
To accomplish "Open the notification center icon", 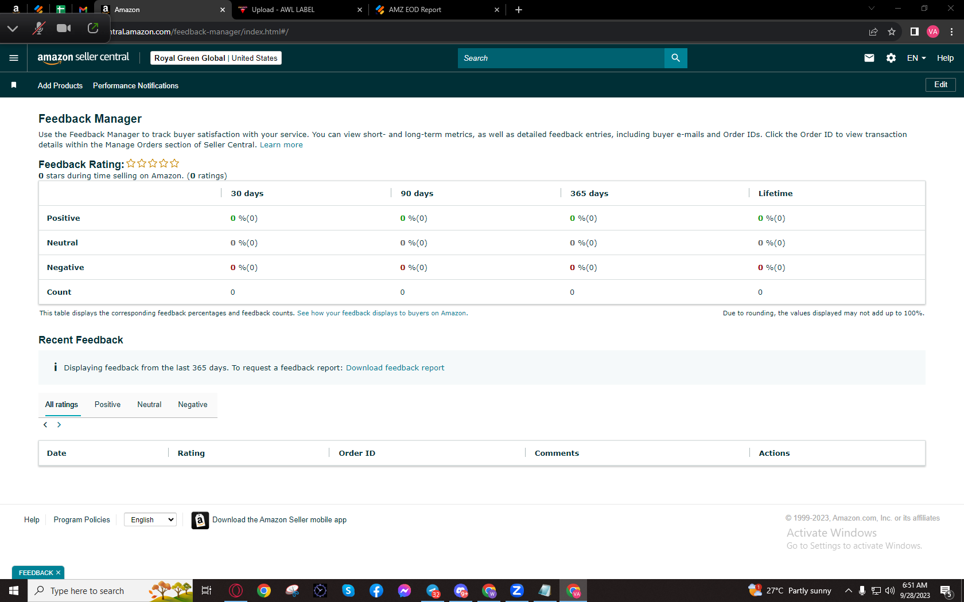I will (x=947, y=591).
